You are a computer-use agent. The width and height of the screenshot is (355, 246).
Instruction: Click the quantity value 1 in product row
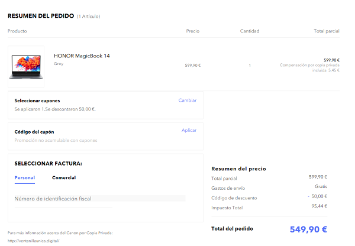[250, 65]
